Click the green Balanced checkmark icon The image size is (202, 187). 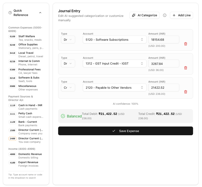tap(63, 116)
